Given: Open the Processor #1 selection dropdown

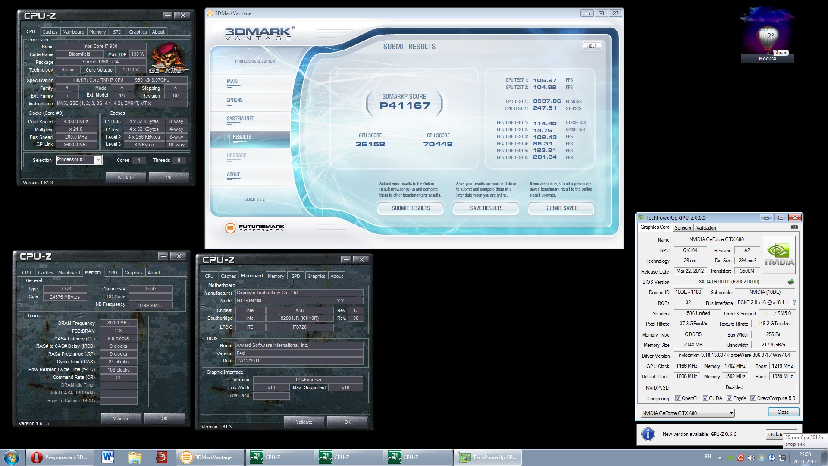Looking at the screenshot, I should tap(79, 160).
